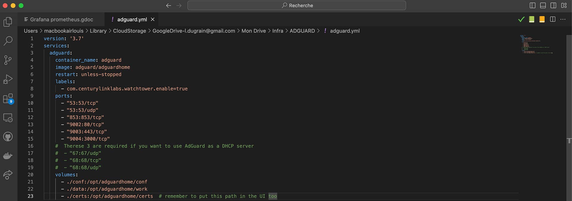
Task: Click the Recherche command center search box
Action: (297, 5)
